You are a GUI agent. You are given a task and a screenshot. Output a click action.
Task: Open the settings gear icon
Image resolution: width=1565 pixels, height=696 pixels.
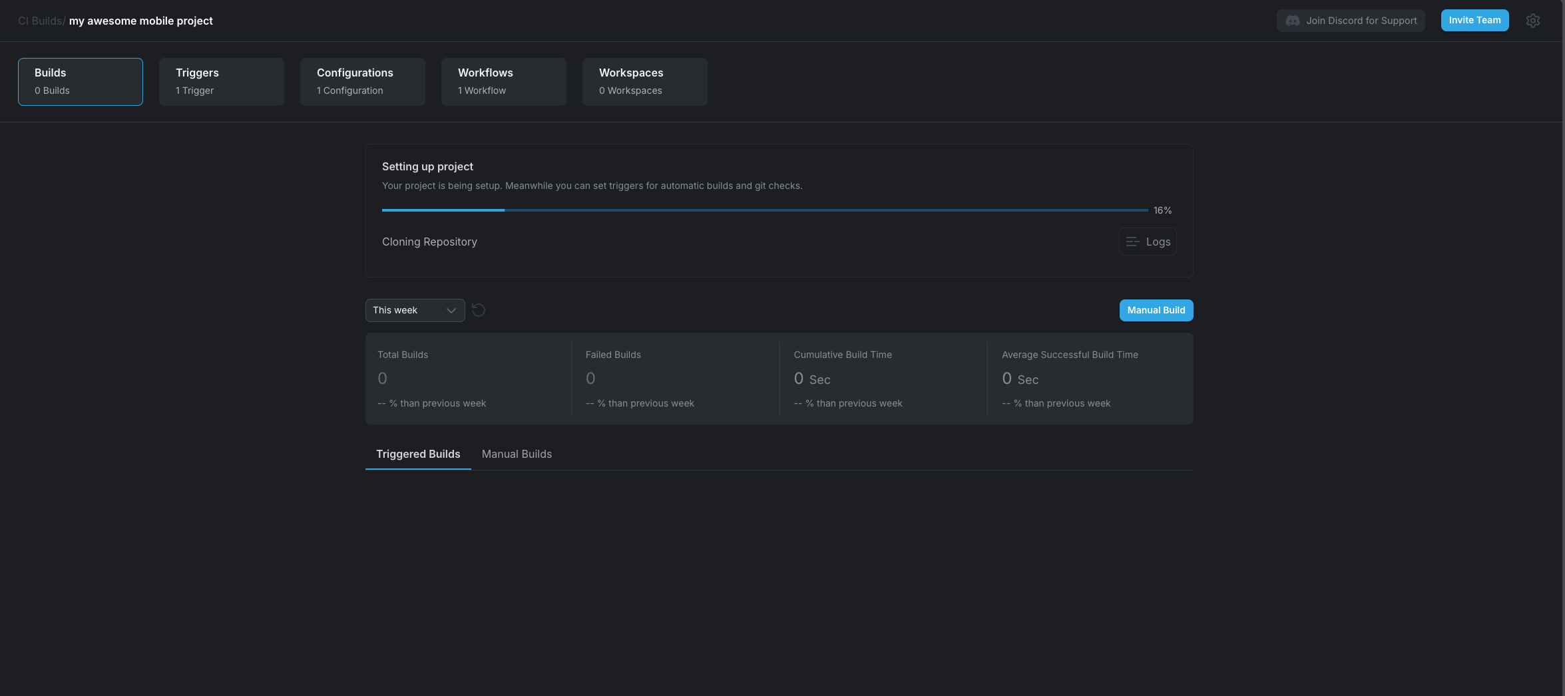click(x=1532, y=21)
